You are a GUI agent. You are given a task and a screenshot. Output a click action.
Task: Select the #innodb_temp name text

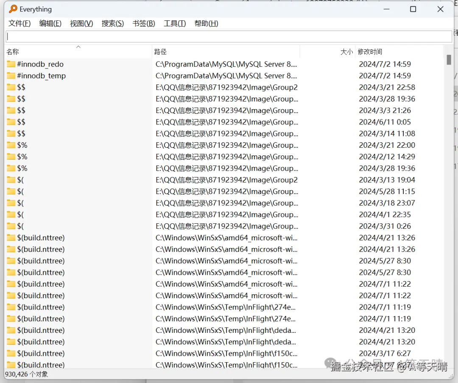click(42, 76)
